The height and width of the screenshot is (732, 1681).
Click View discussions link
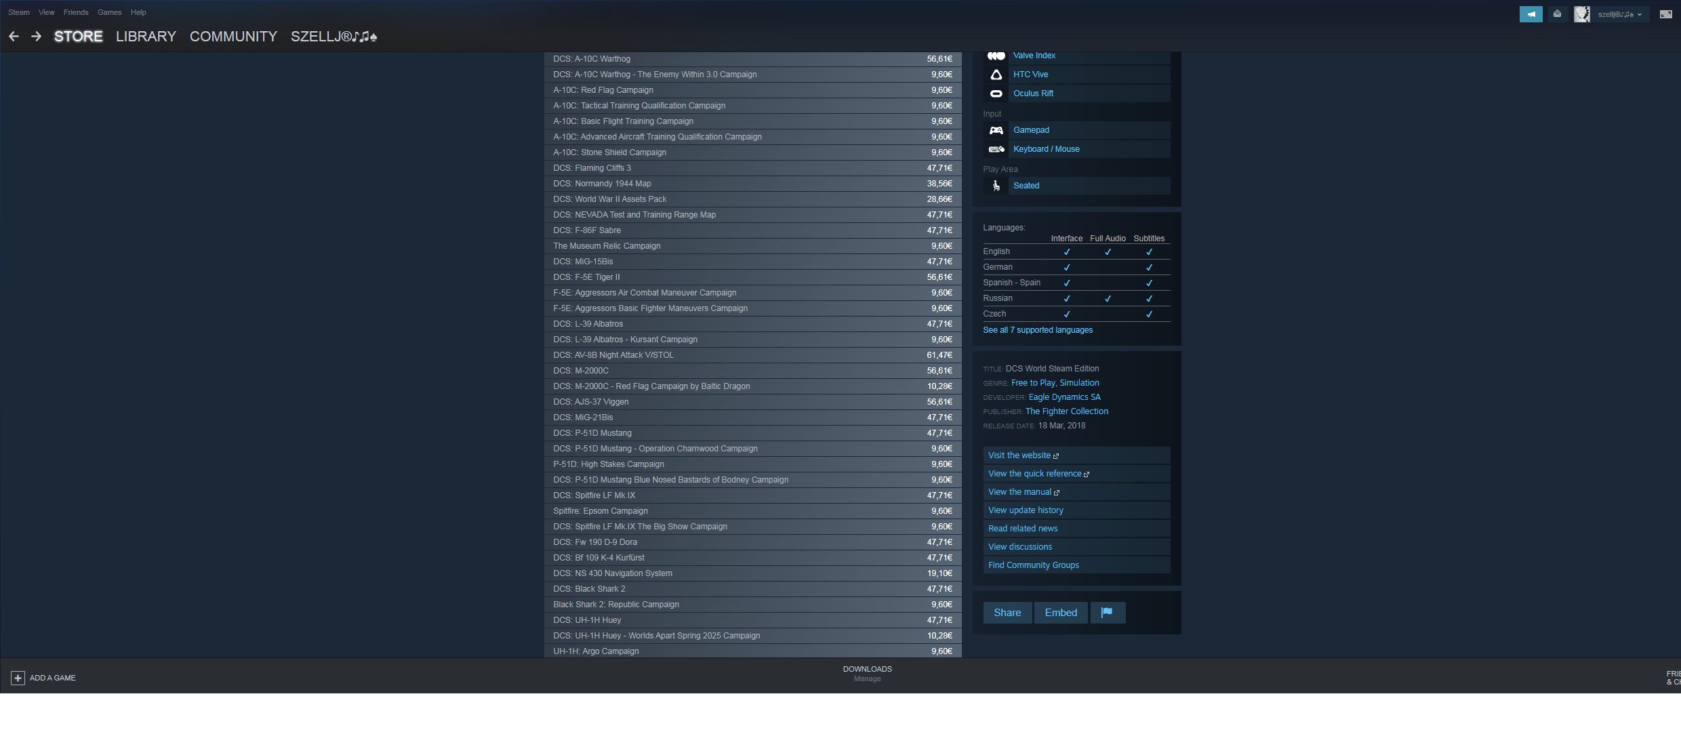(1076, 547)
